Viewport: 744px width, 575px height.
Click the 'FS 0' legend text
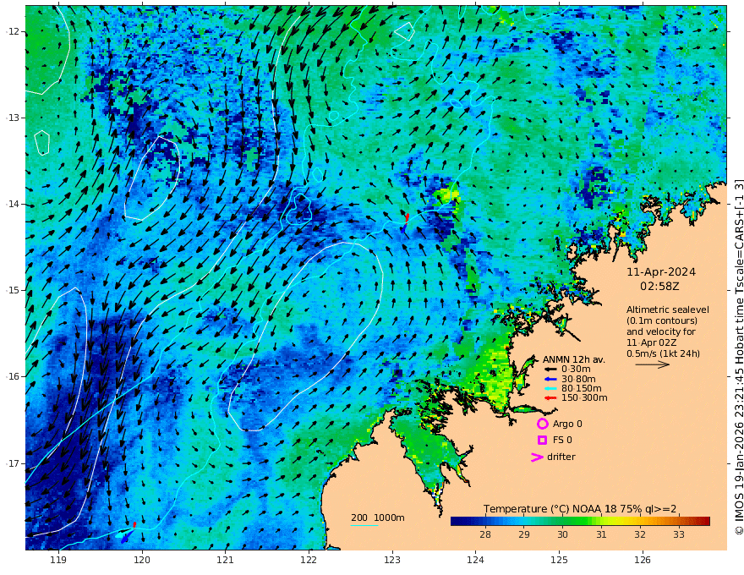point(562,441)
